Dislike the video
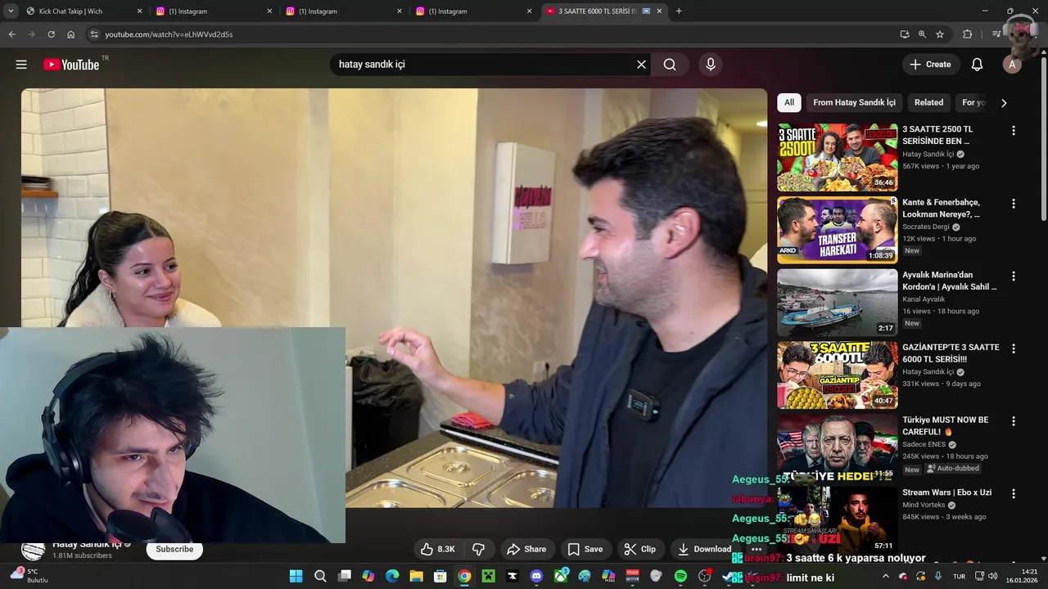Image resolution: width=1048 pixels, height=589 pixels. point(479,549)
